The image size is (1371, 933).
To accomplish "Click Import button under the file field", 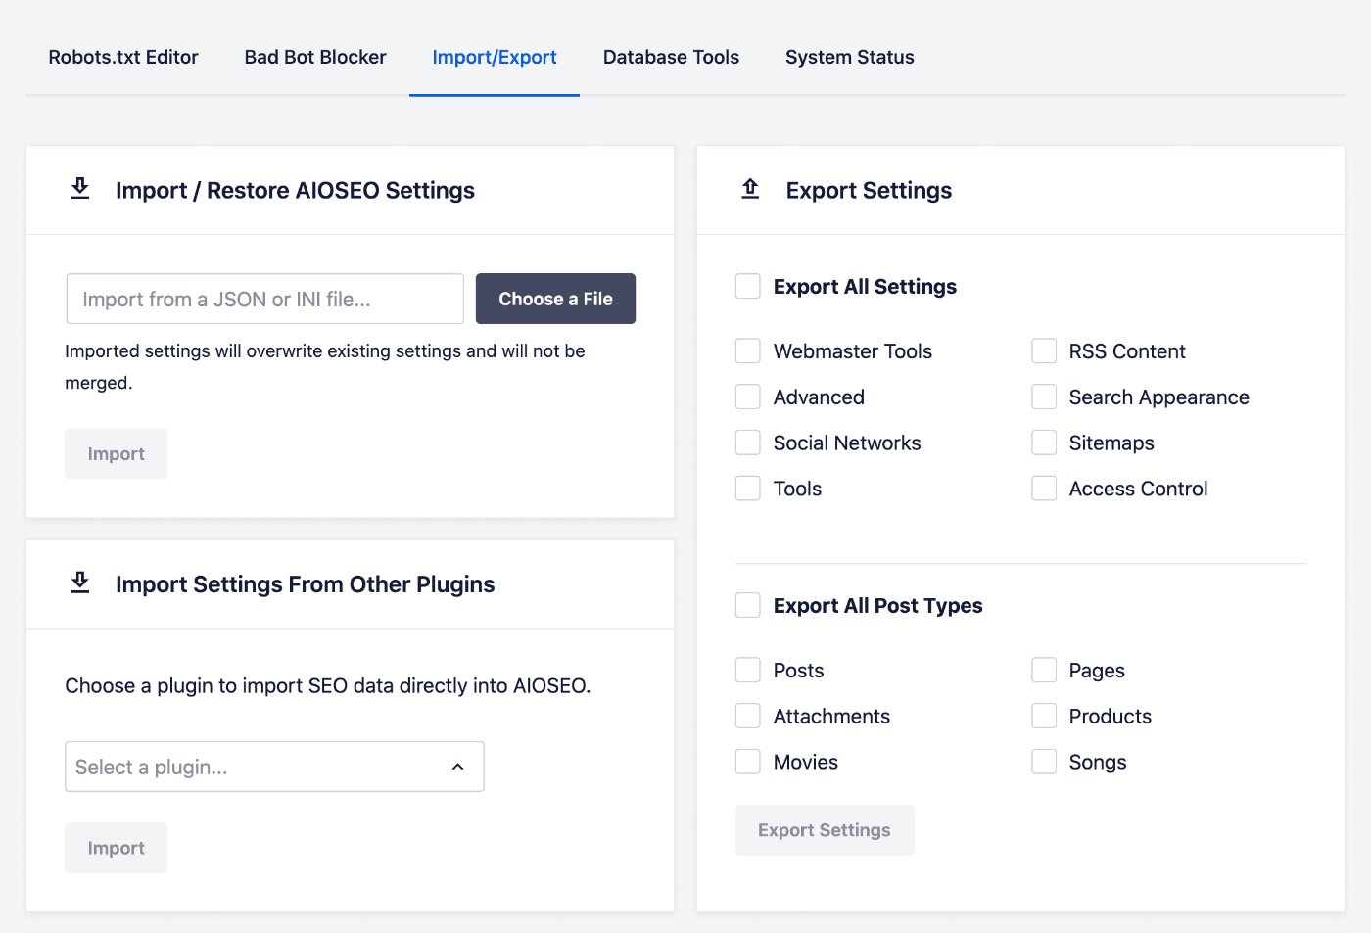I will coord(116,453).
